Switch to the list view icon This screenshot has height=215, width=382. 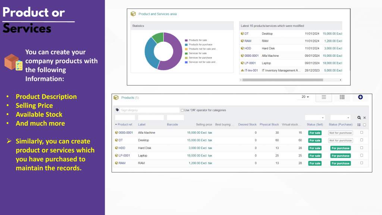[x=324, y=97]
